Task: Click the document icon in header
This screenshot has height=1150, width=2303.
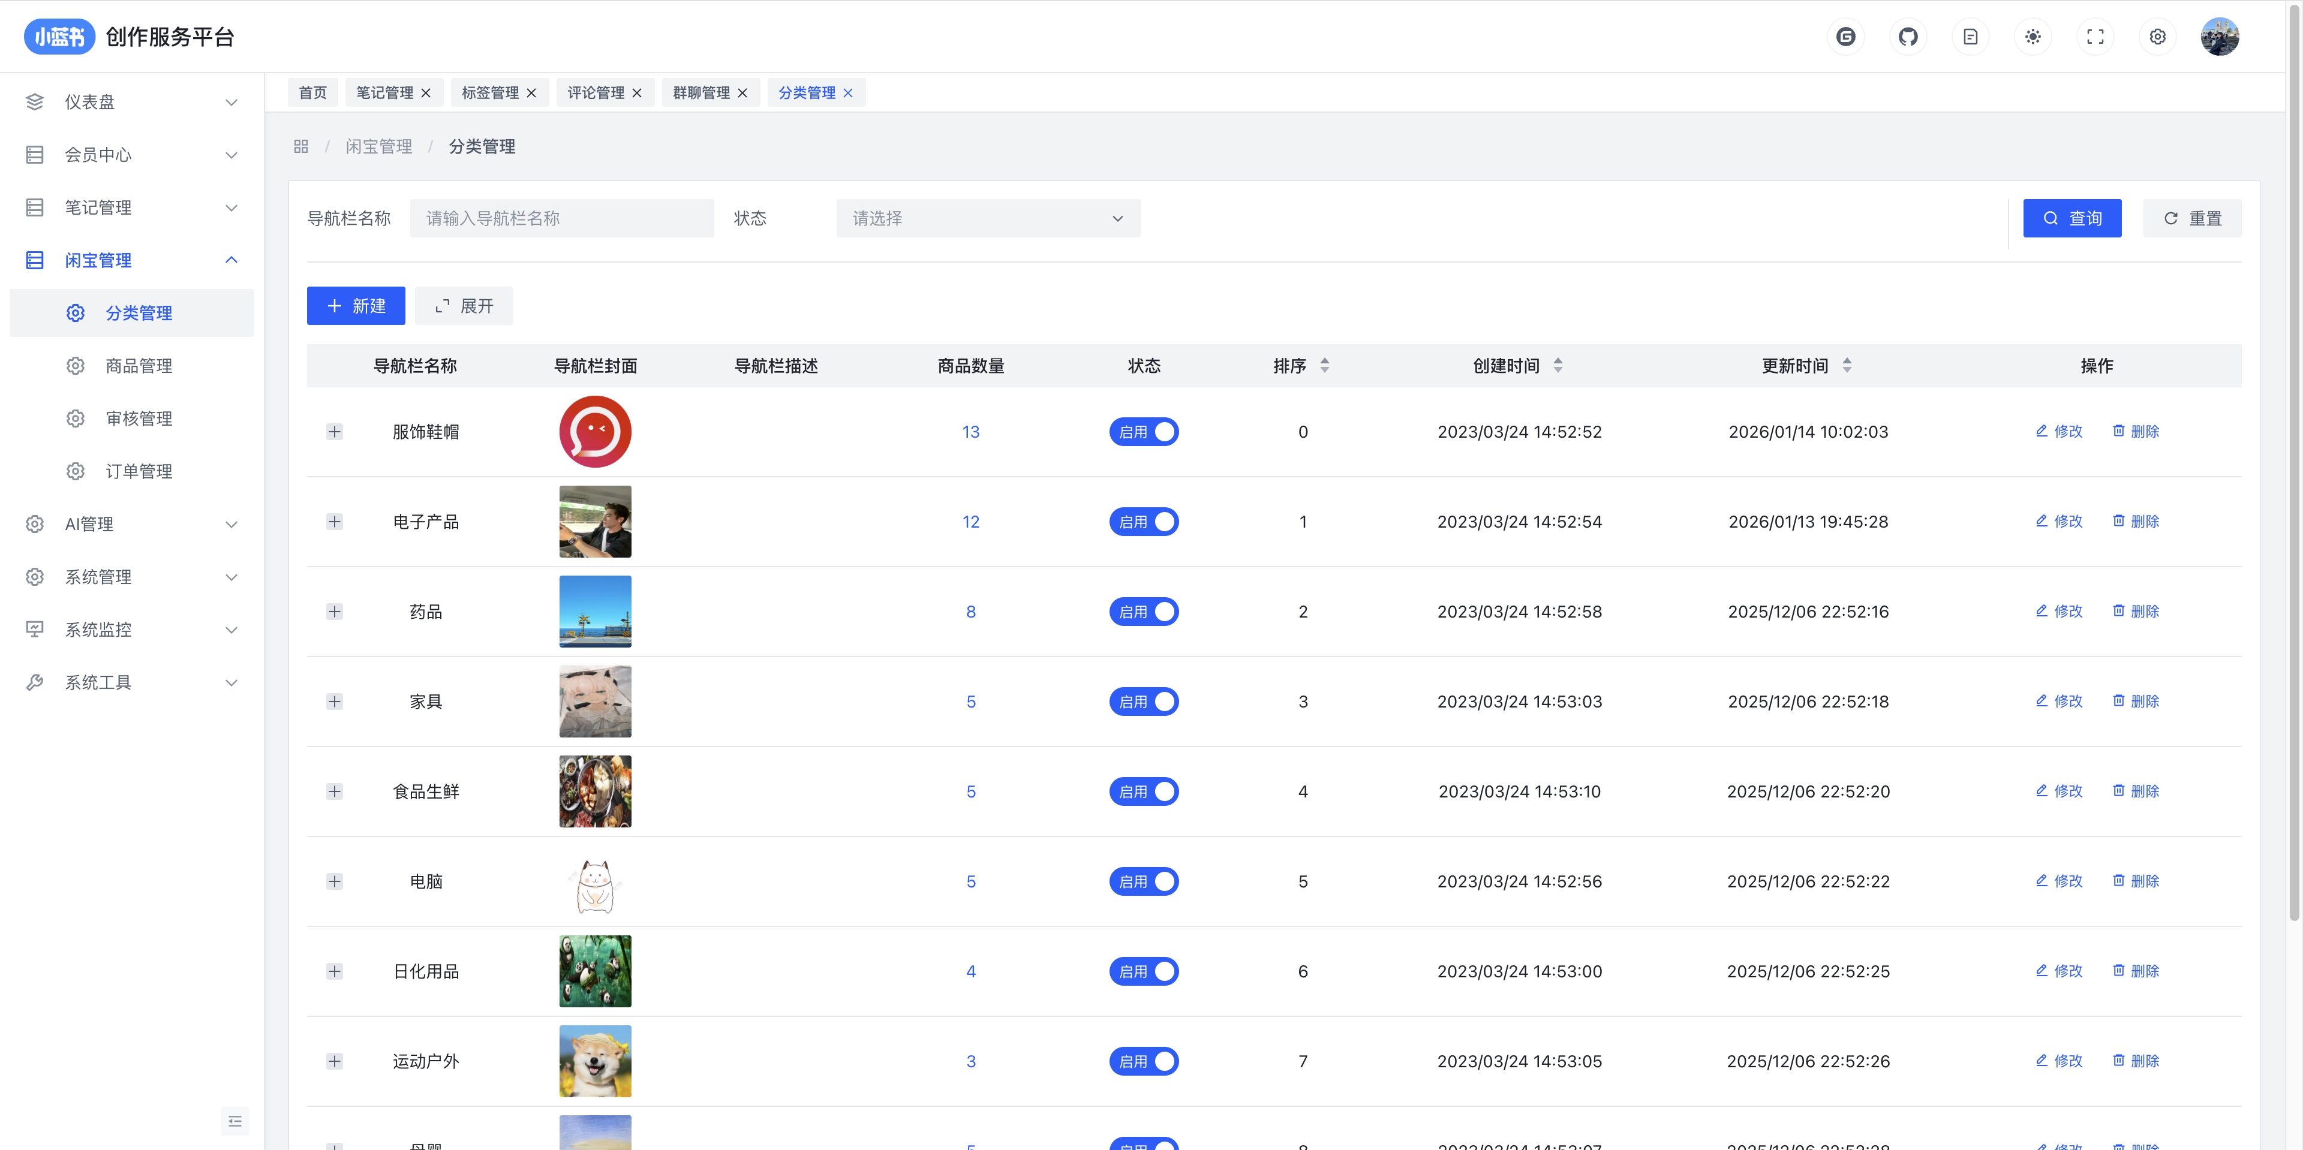Action: [x=1970, y=37]
